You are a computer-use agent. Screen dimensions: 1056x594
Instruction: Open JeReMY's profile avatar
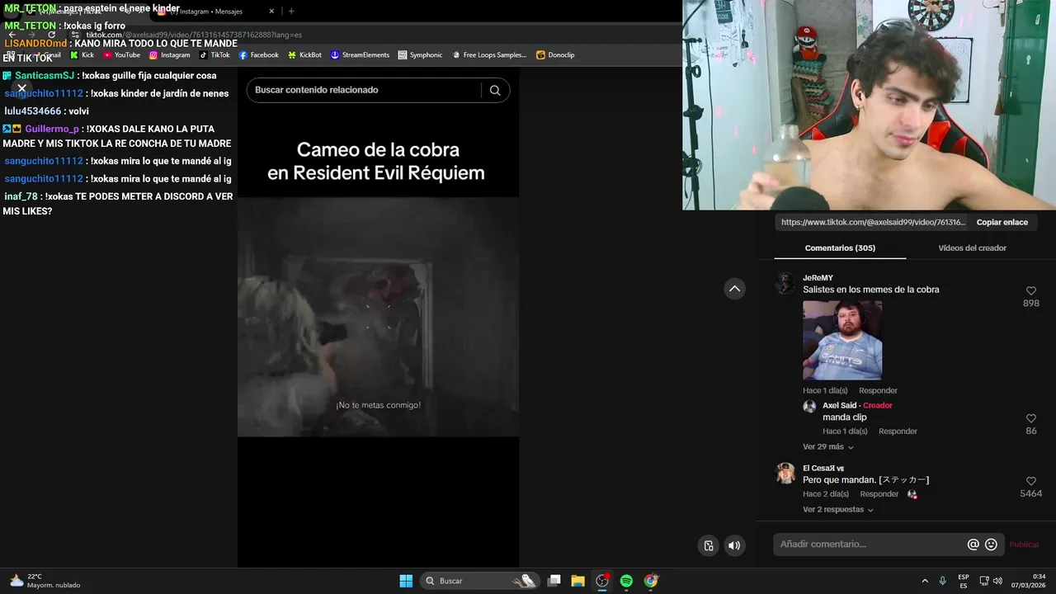click(x=785, y=283)
